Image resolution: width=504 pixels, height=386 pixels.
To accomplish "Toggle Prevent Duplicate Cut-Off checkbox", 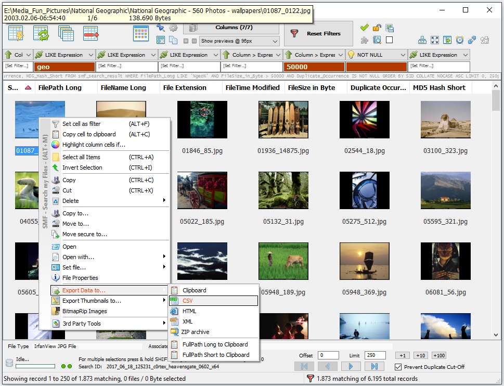I will 398,367.
